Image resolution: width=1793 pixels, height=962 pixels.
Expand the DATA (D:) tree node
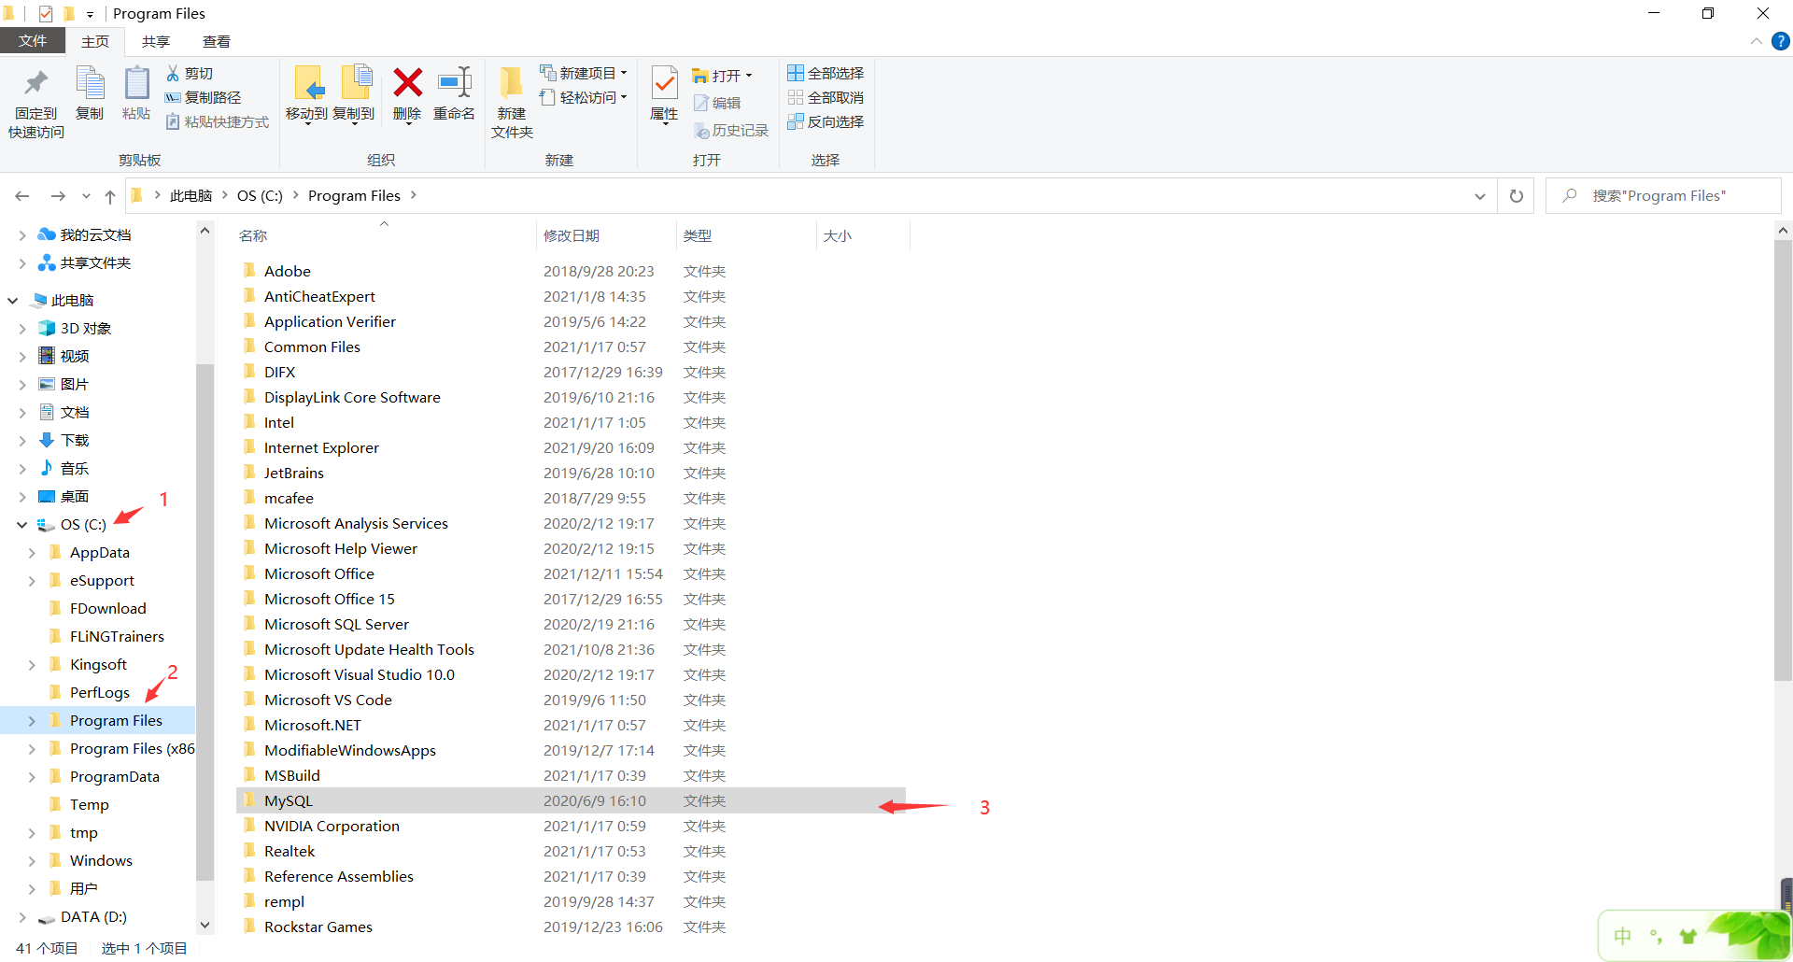pos(21,917)
